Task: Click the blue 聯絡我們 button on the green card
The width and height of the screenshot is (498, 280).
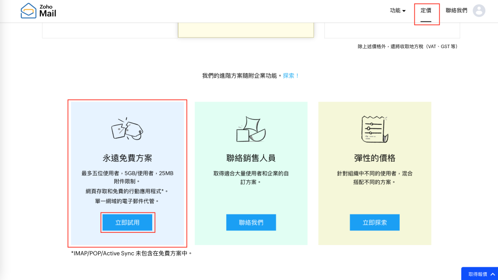Action: coord(251,223)
